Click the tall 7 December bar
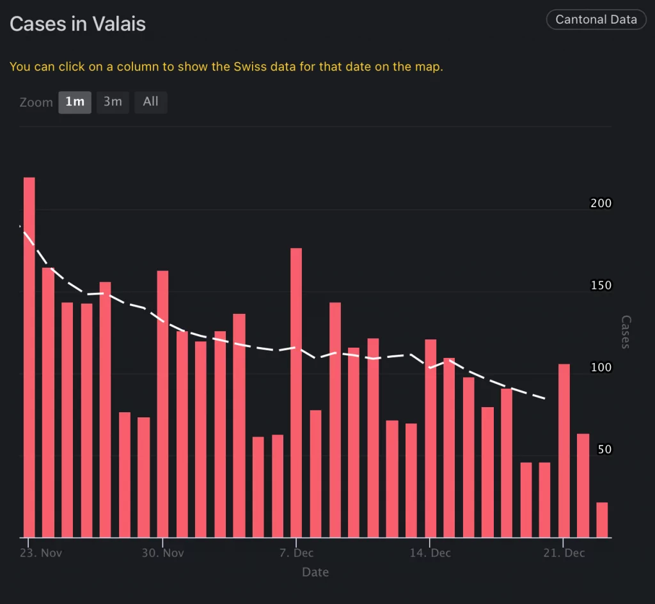Image resolution: width=655 pixels, height=604 pixels. 296,393
